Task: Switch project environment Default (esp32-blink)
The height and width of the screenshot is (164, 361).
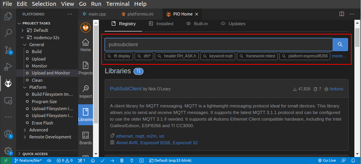Action: pos(170,161)
